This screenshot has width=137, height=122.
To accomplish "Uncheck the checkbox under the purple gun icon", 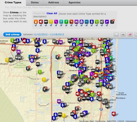I will click(x=107, y=26).
